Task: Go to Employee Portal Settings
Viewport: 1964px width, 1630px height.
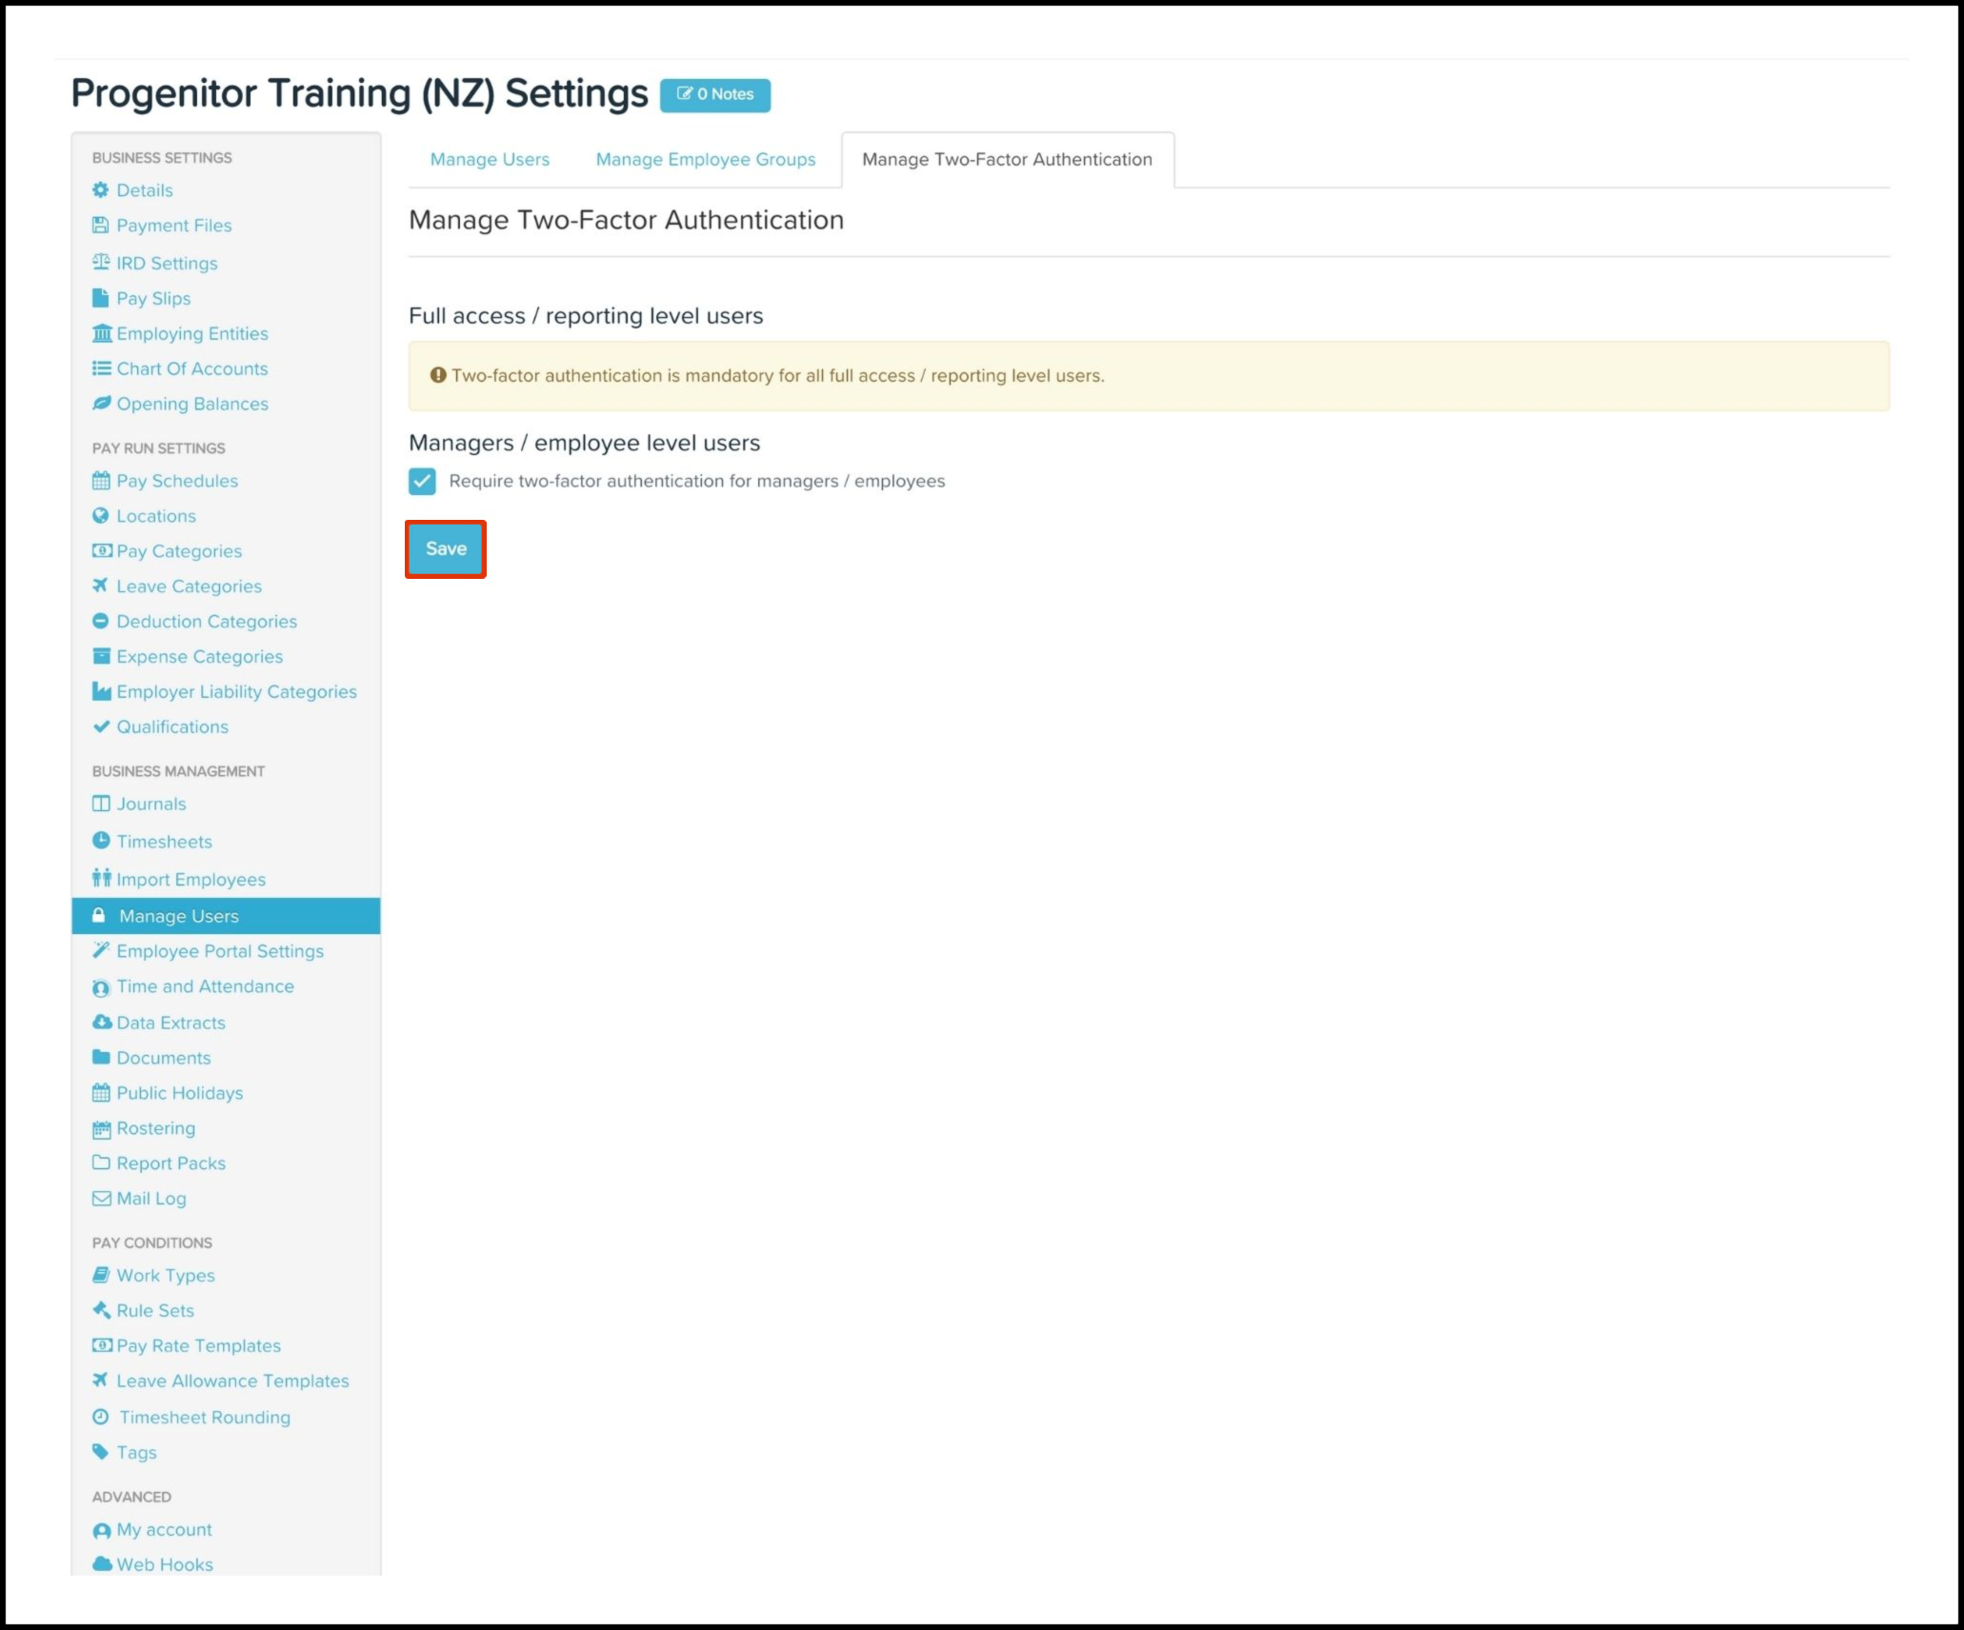Action: coord(220,951)
